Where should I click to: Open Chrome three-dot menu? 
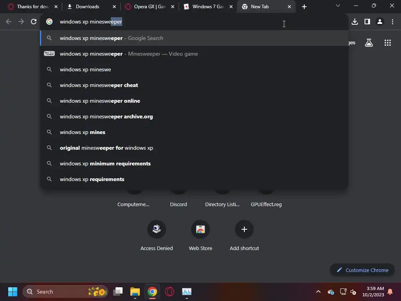pyautogui.click(x=392, y=22)
